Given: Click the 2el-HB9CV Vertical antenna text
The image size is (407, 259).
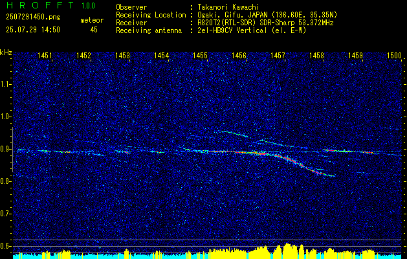Looking at the screenshot, I should coord(252,30).
